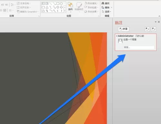This screenshot has height=124, width=161.
Task: Choose the oval shape in gallery
Action: tap(61, 4)
